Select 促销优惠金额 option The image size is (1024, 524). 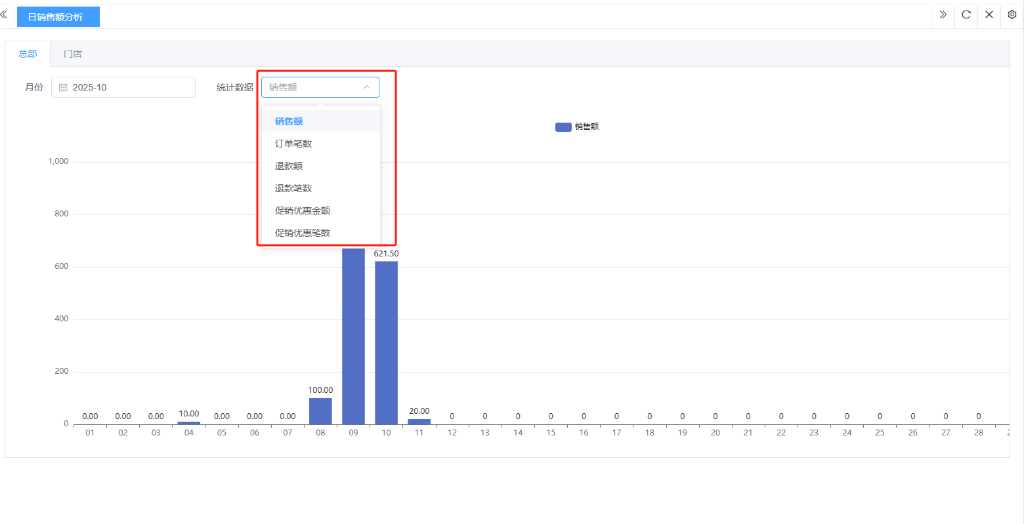pos(303,211)
